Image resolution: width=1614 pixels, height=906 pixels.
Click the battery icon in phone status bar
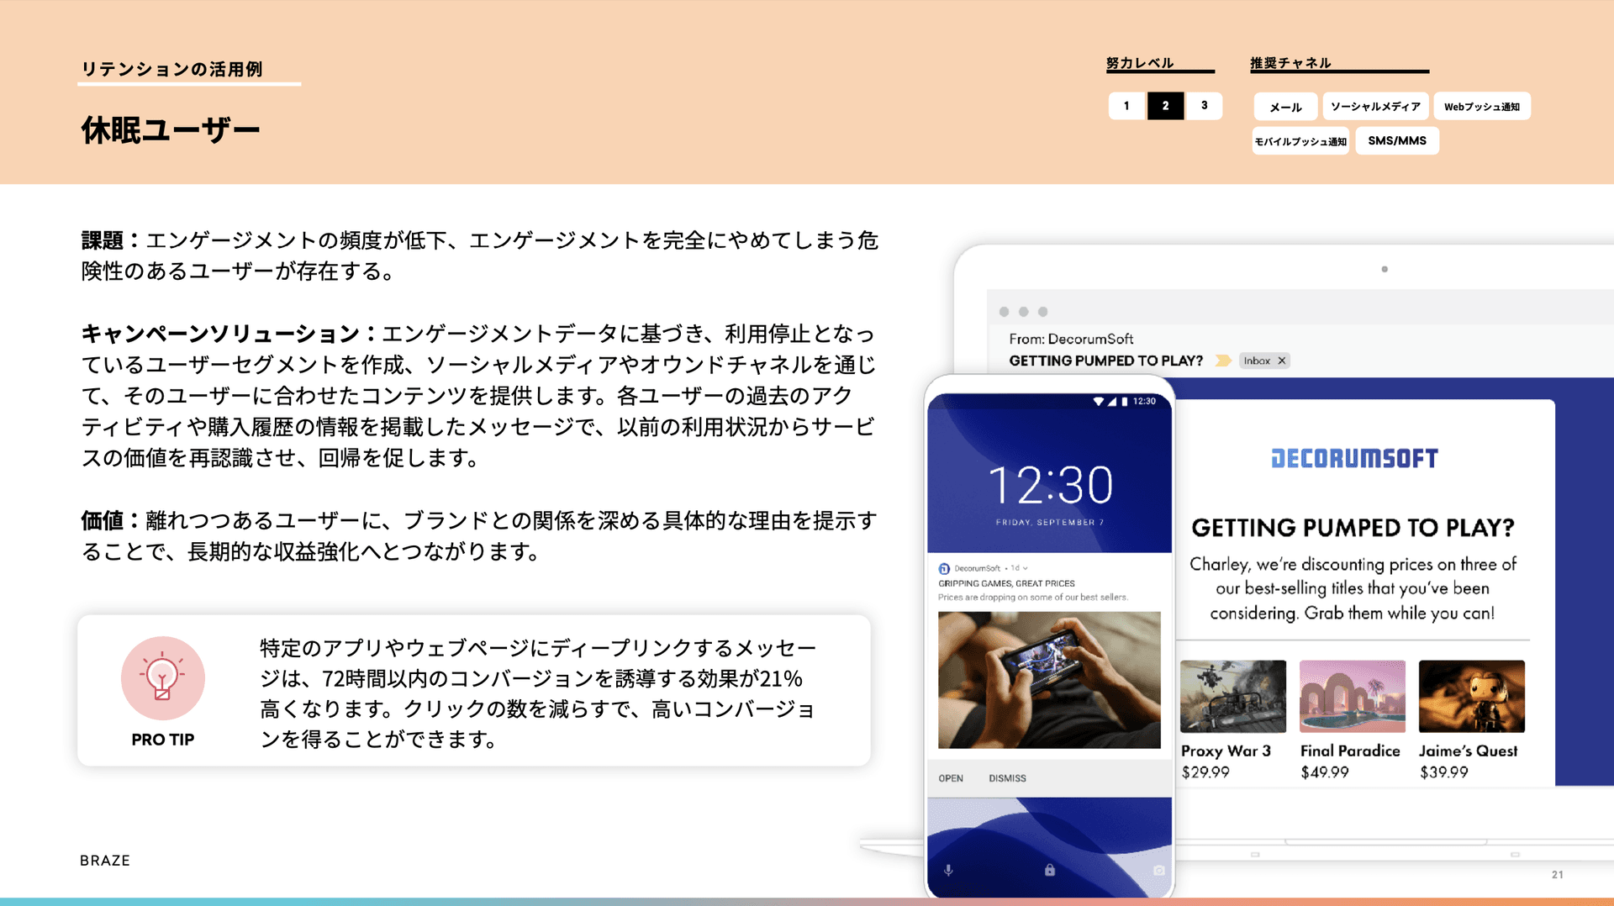(1125, 402)
